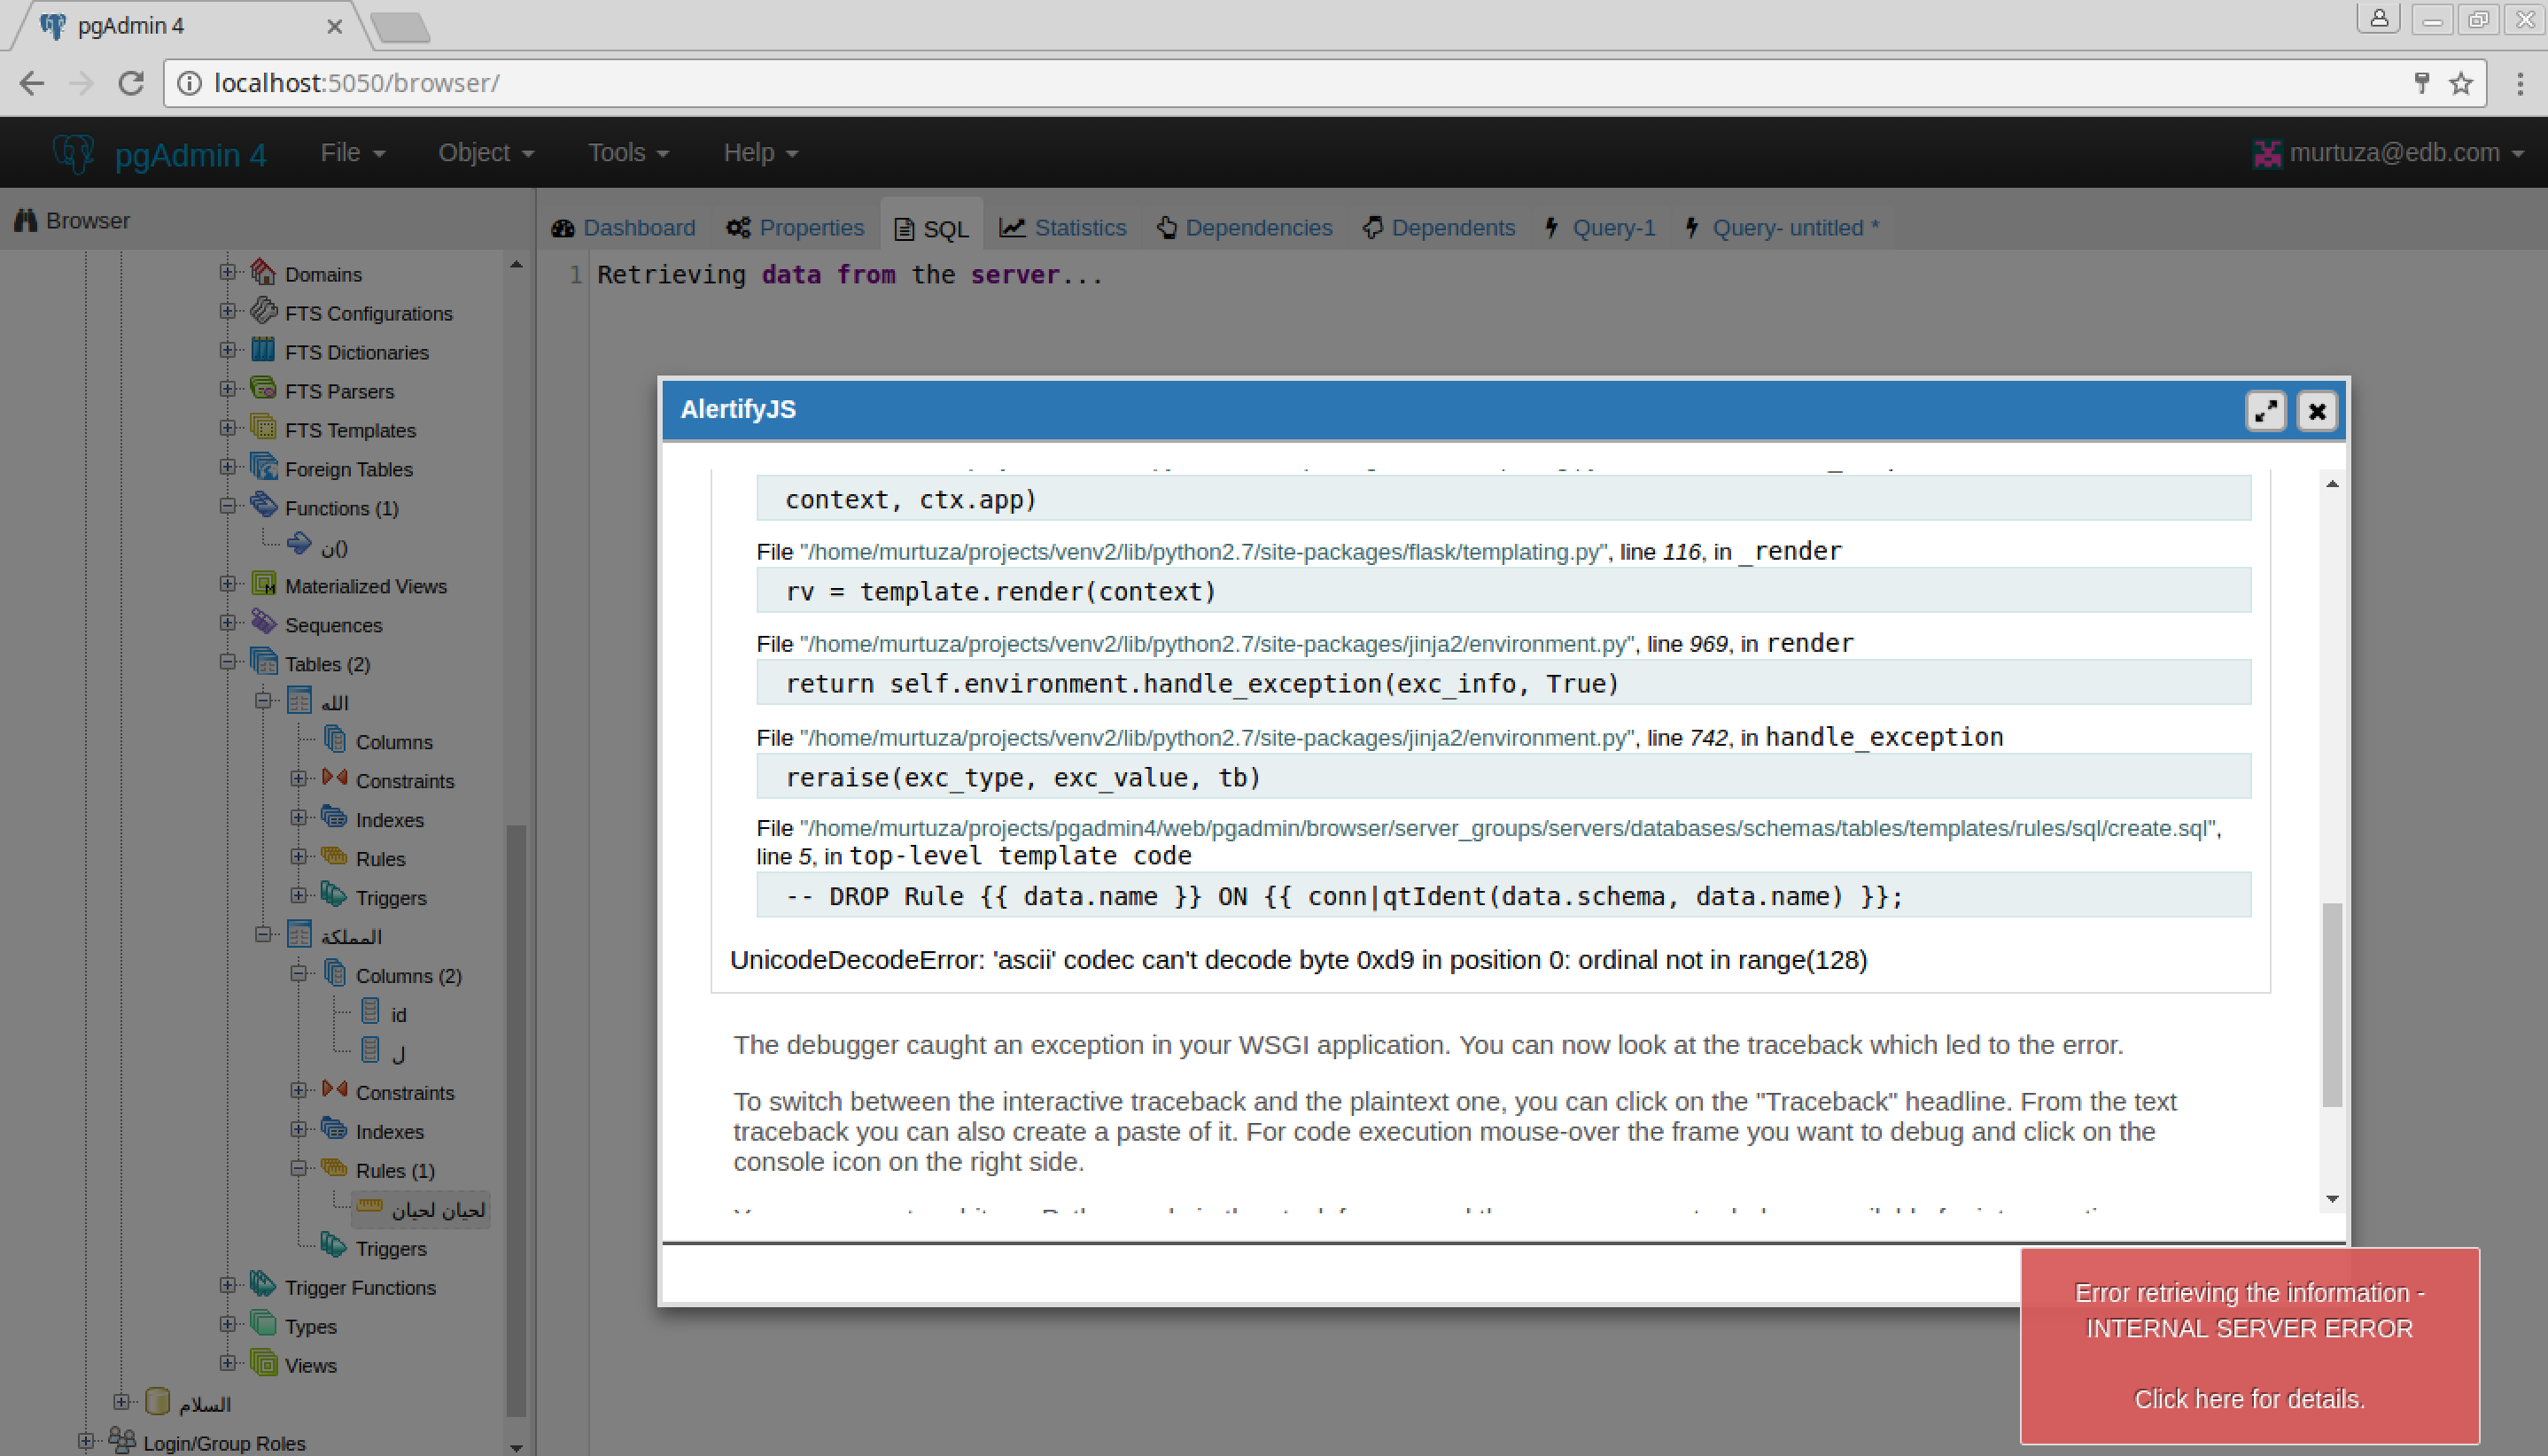Expand the Views tree node
The image size is (2548, 1456).
(x=228, y=1364)
